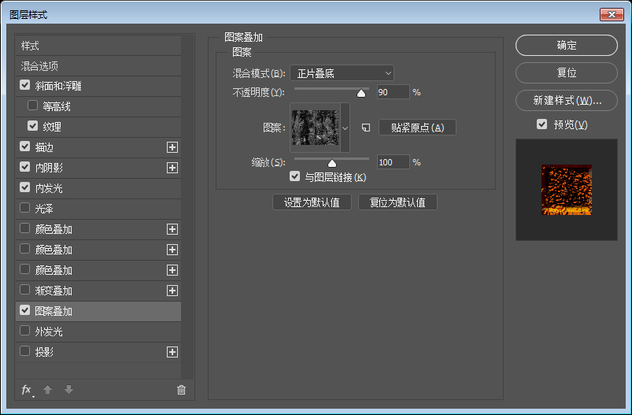Click the 复位 button
The height and width of the screenshot is (415, 632).
tap(567, 72)
